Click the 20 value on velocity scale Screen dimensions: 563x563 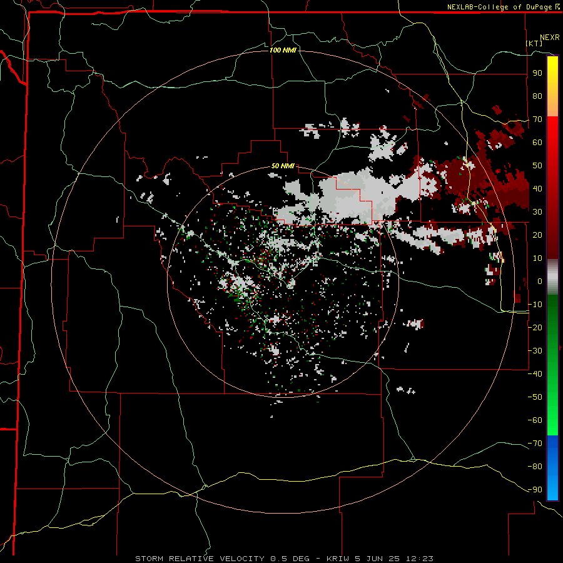click(x=537, y=235)
